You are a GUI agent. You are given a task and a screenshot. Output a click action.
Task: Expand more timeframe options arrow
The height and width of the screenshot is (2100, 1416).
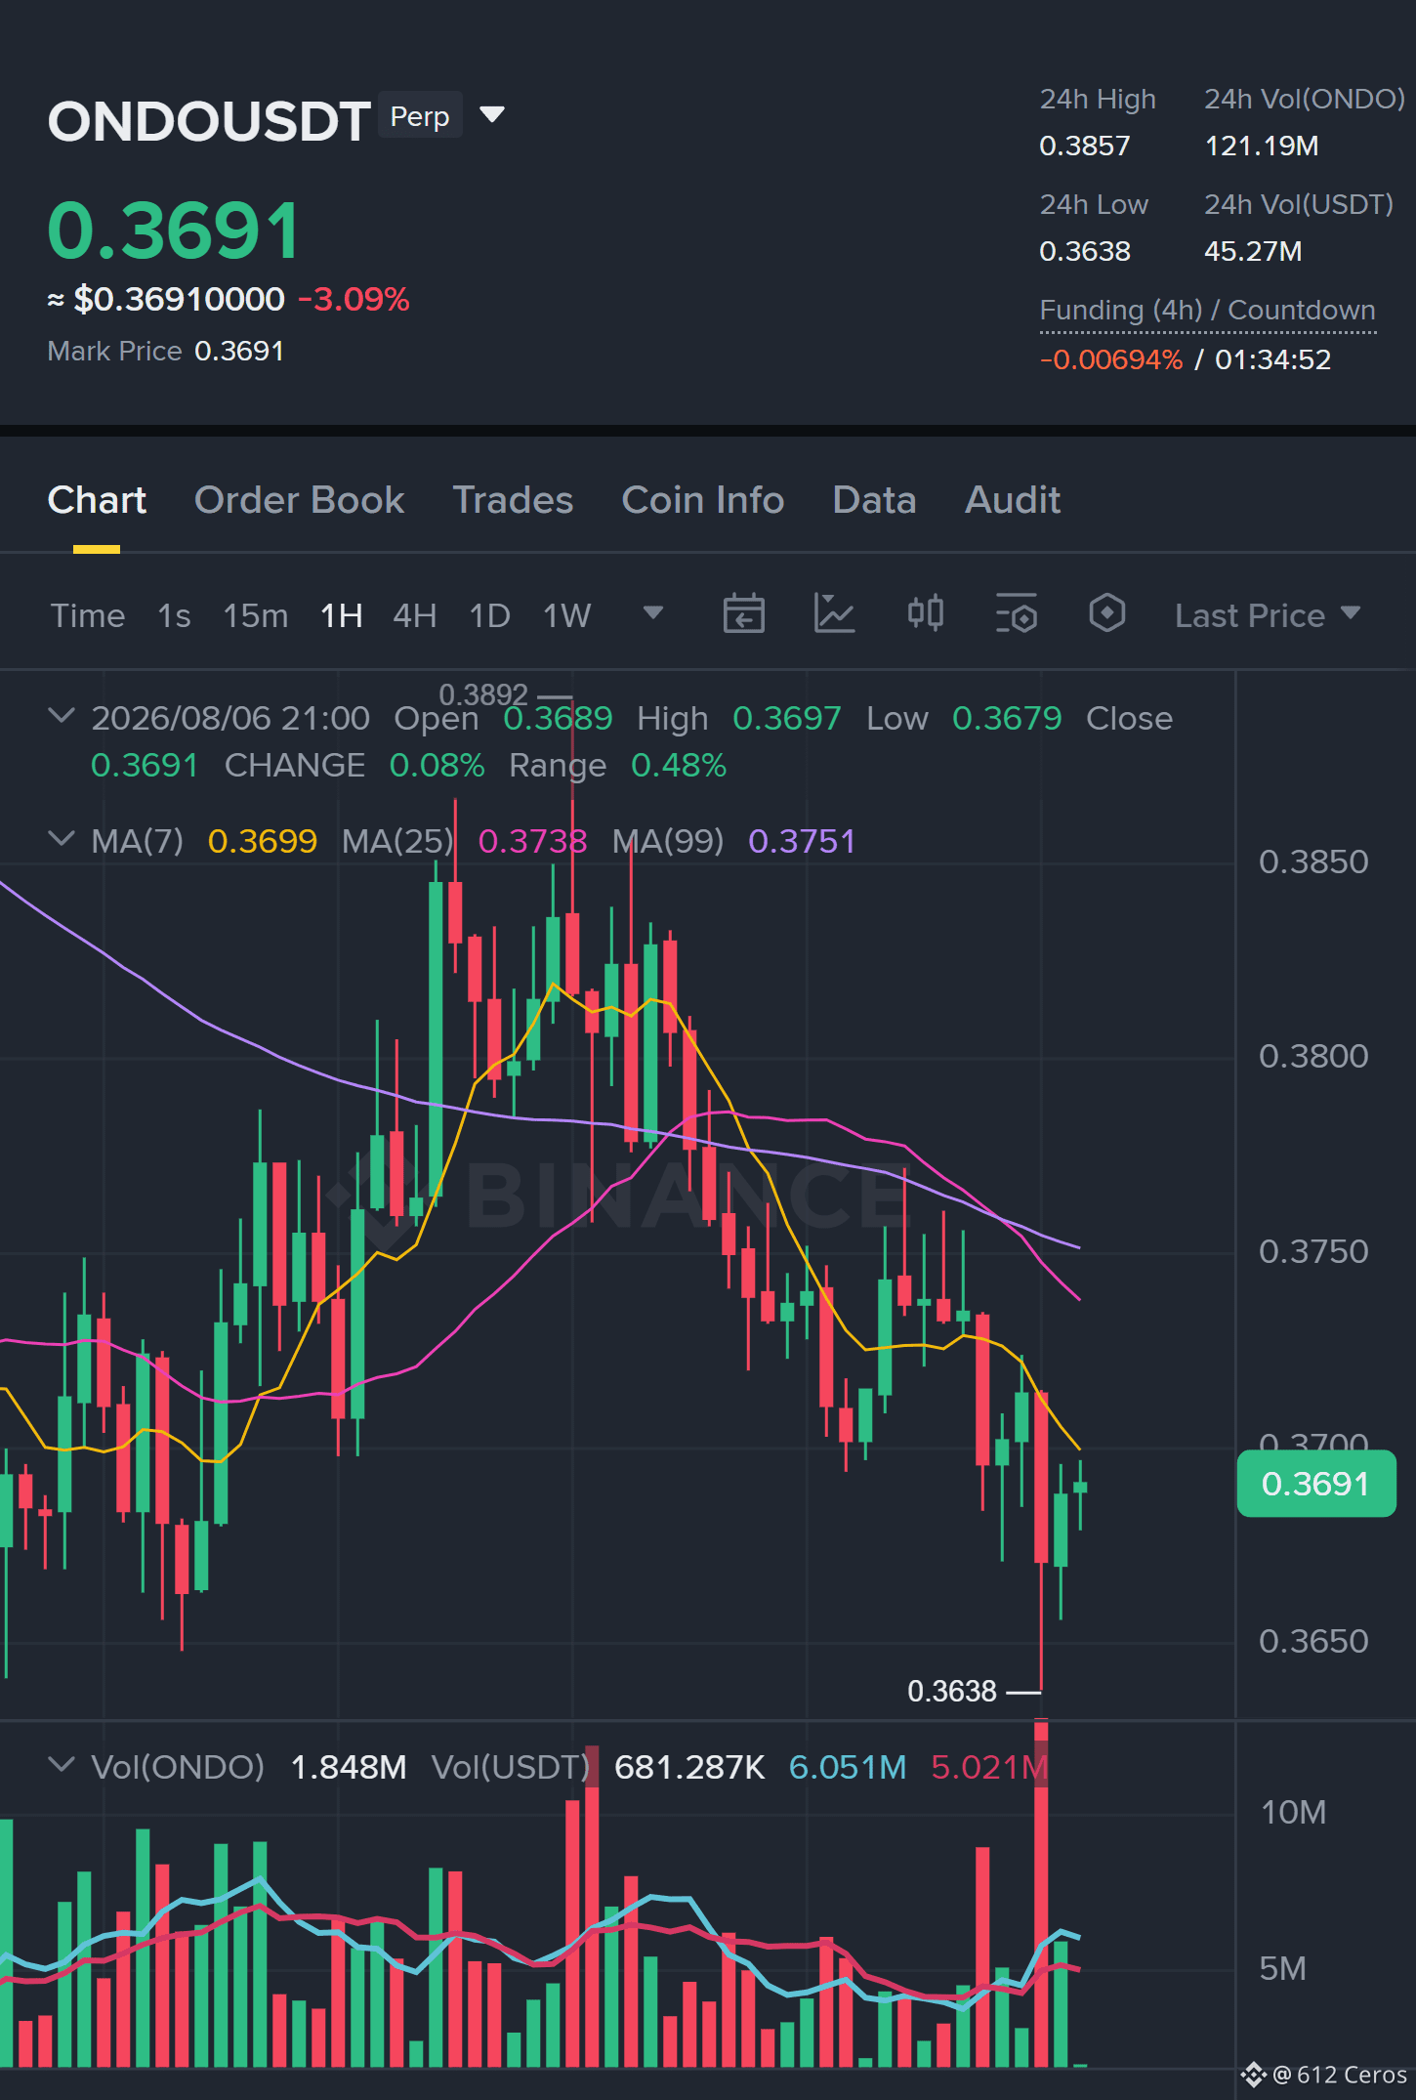653,612
